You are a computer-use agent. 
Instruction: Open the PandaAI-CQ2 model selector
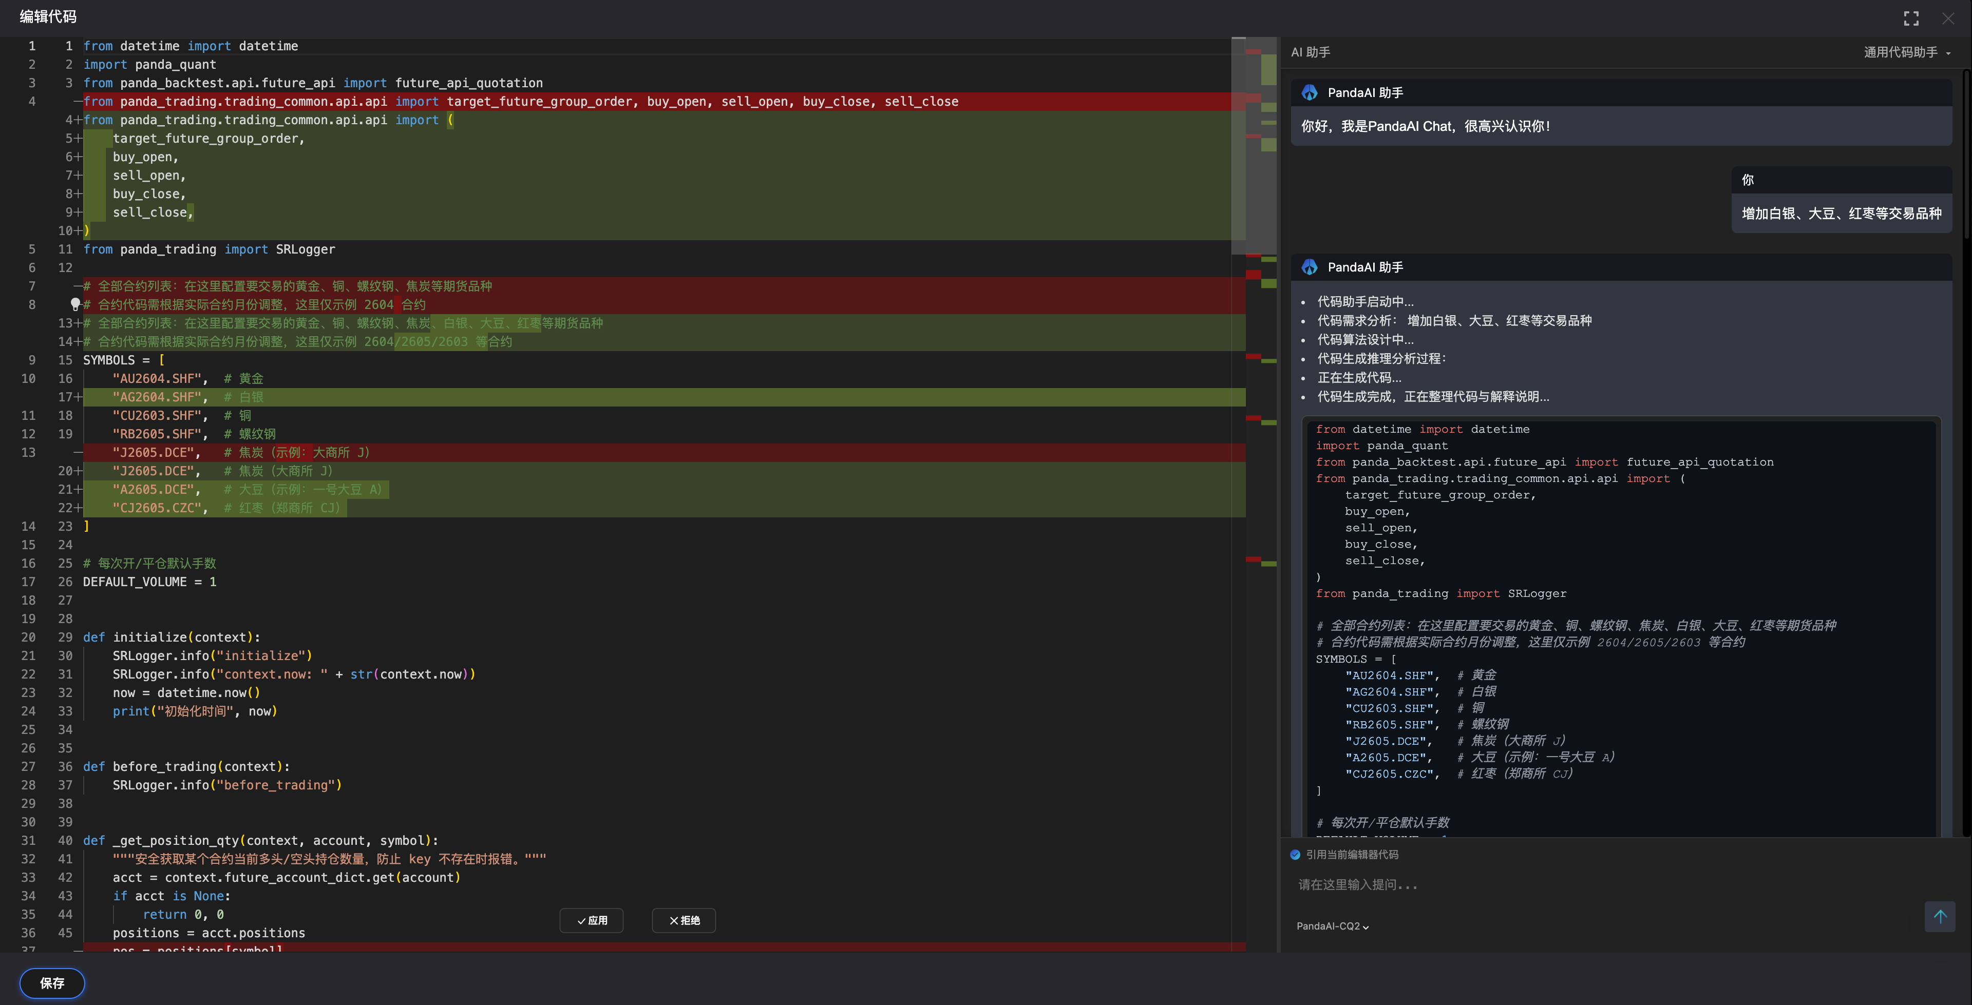[1332, 926]
